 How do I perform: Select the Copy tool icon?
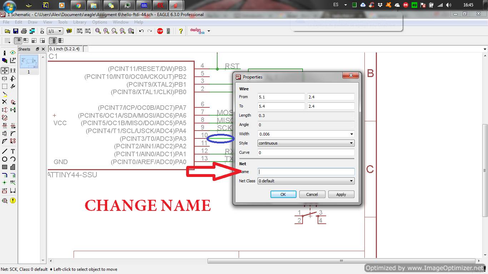[x=13, y=71]
